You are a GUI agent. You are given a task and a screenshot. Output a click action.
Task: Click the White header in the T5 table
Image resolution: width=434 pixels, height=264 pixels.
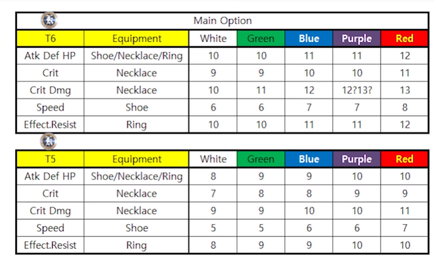(213, 159)
